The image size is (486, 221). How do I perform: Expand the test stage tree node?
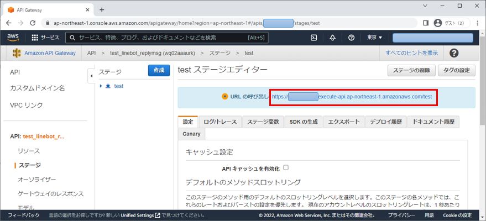pyautogui.click(x=101, y=86)
